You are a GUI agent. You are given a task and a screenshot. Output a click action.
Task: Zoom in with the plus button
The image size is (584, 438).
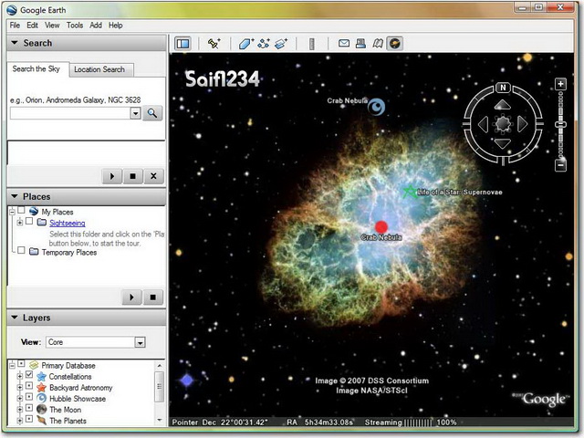560,84
